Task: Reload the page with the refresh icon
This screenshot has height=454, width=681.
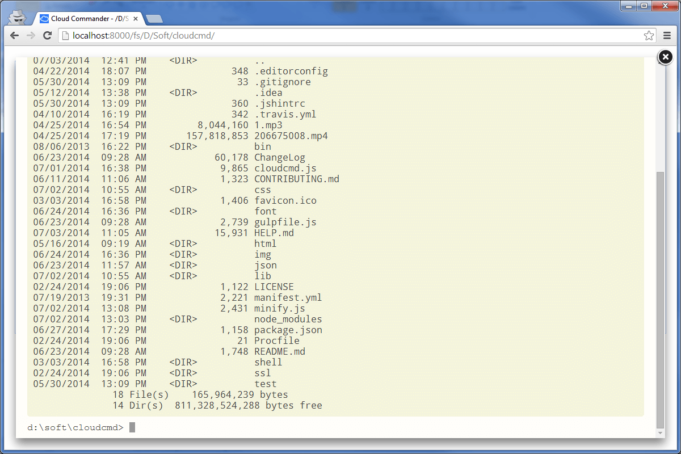Action: (48, 35)
